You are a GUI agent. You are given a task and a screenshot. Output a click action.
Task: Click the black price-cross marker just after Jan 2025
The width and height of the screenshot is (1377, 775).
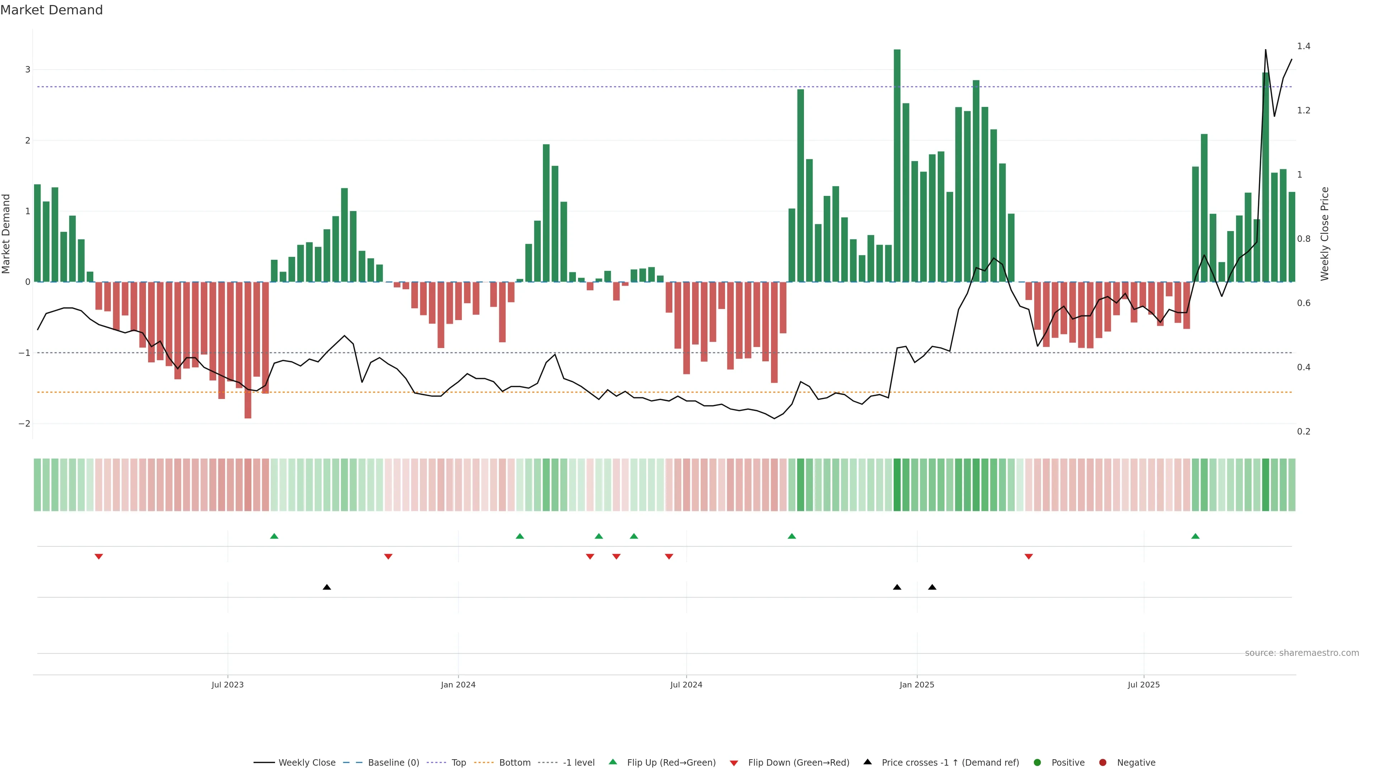pyautogui.click(x=932, y=587)
